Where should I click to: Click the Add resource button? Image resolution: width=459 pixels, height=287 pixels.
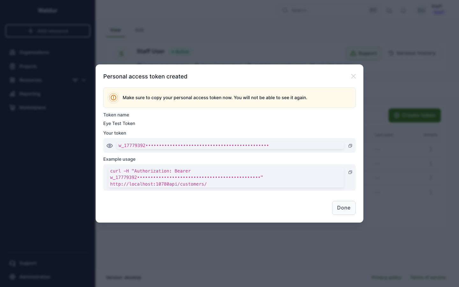[x=48, y=31]
